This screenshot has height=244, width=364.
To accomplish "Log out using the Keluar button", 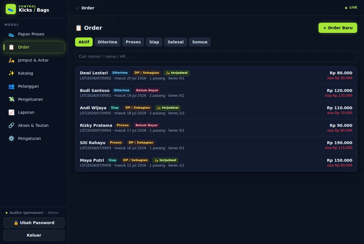I will click(34, 235).
